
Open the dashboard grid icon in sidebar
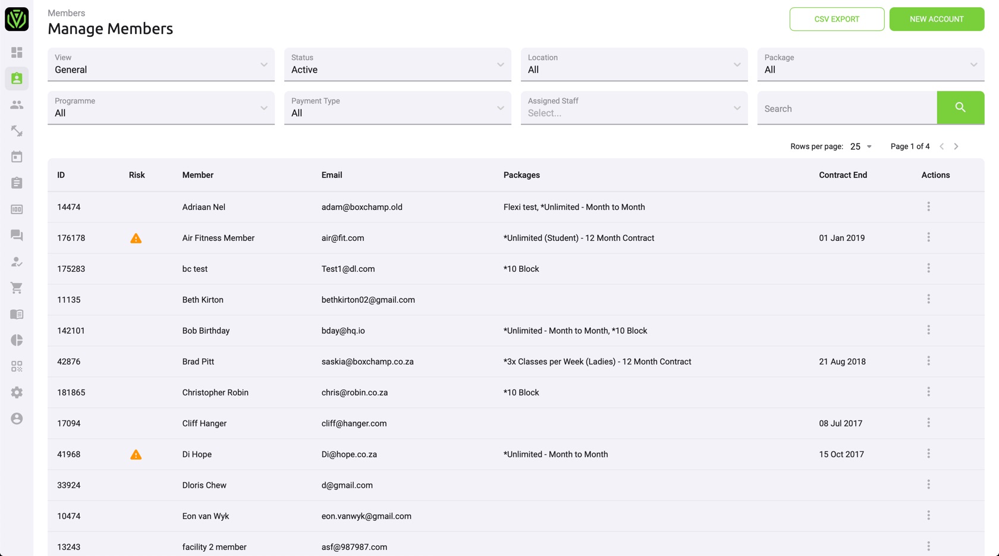point(17,52)
